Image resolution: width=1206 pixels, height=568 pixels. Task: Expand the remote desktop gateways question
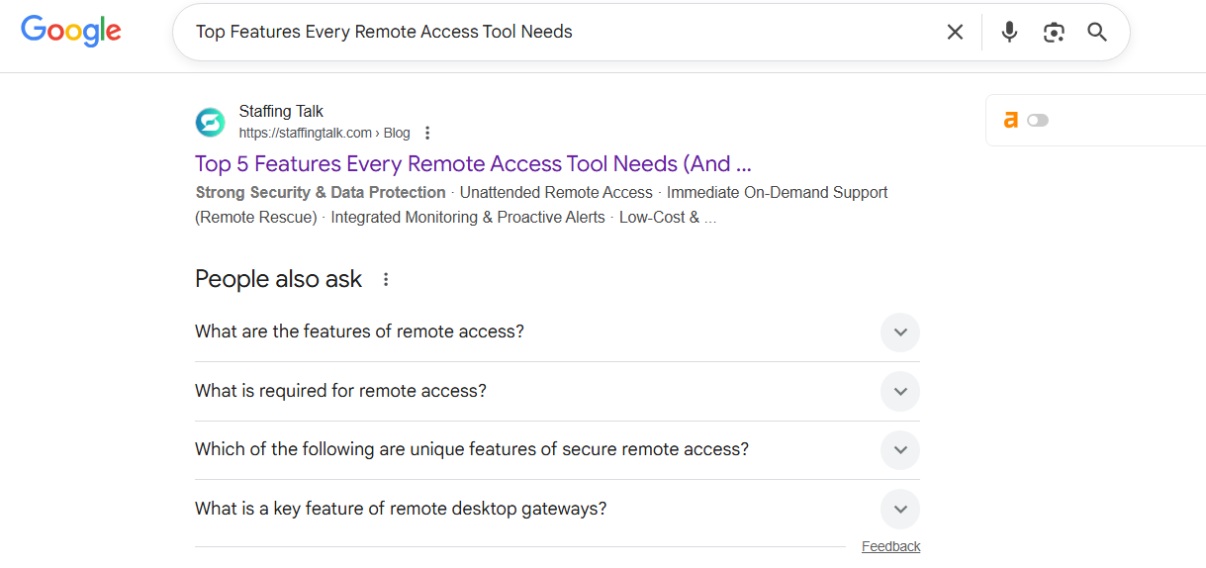[x=899, y=510]
